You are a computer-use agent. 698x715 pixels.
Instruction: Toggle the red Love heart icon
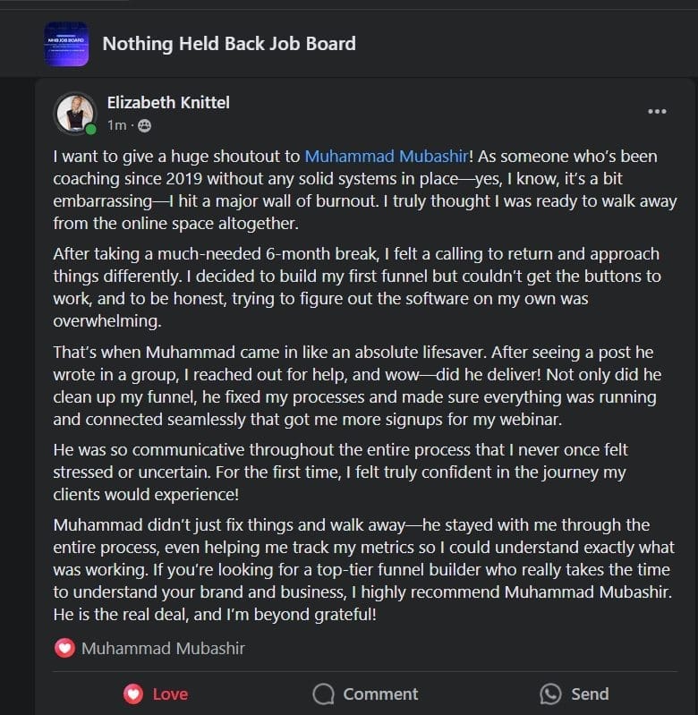pos(133,694)
